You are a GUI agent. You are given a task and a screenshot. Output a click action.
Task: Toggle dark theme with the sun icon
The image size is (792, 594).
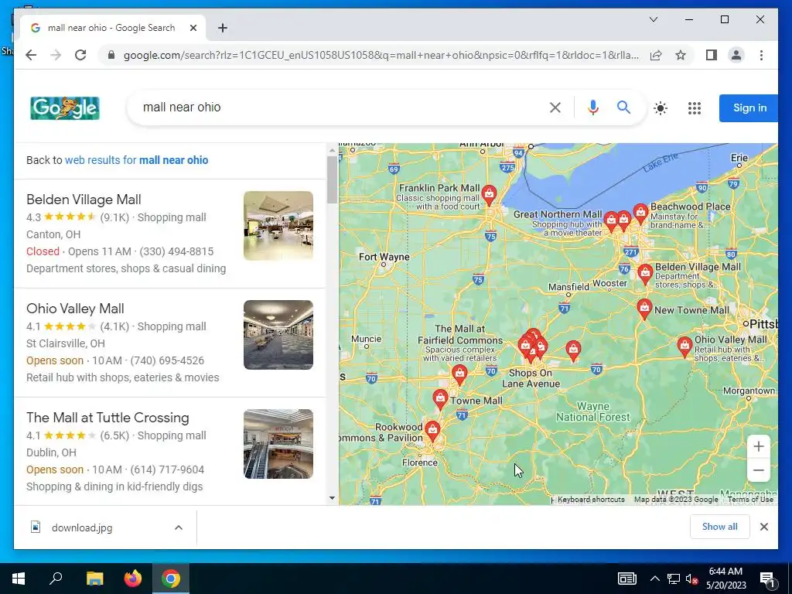point(661,108)
